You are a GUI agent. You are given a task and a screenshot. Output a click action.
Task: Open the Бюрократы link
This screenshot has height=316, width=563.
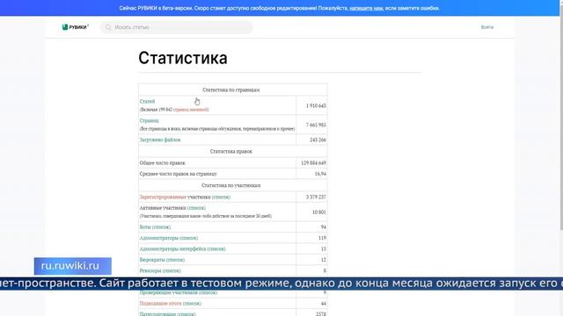152,260
